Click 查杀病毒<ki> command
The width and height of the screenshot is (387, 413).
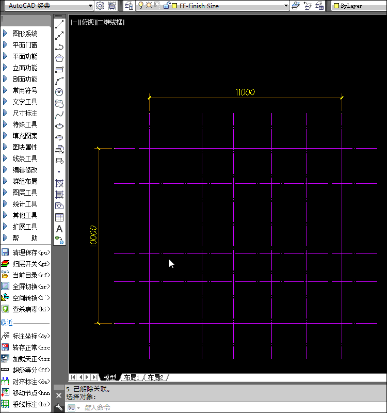pos(25,309)
